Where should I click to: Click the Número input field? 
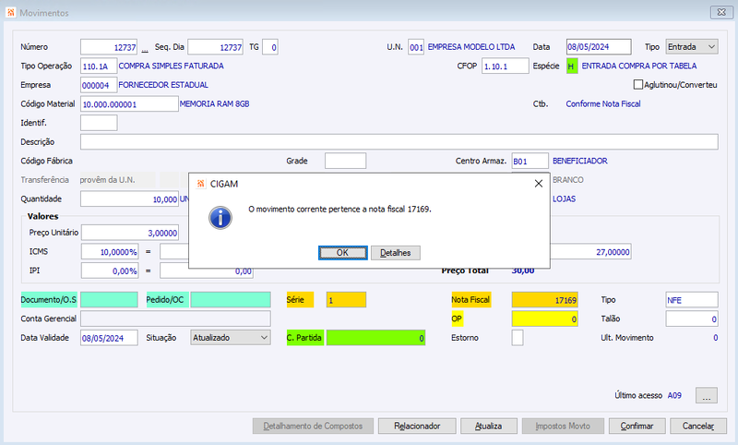tap(109, 47)
